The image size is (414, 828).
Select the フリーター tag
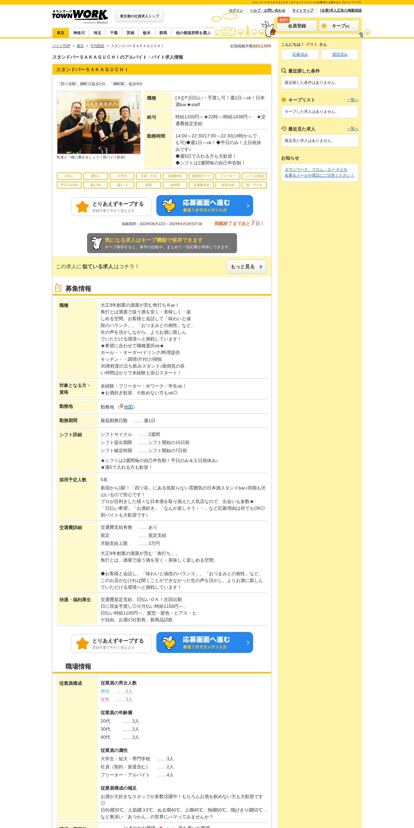tap(228, 176)
